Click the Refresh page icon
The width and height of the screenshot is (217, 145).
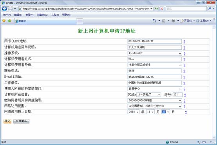tap(156, 9)
